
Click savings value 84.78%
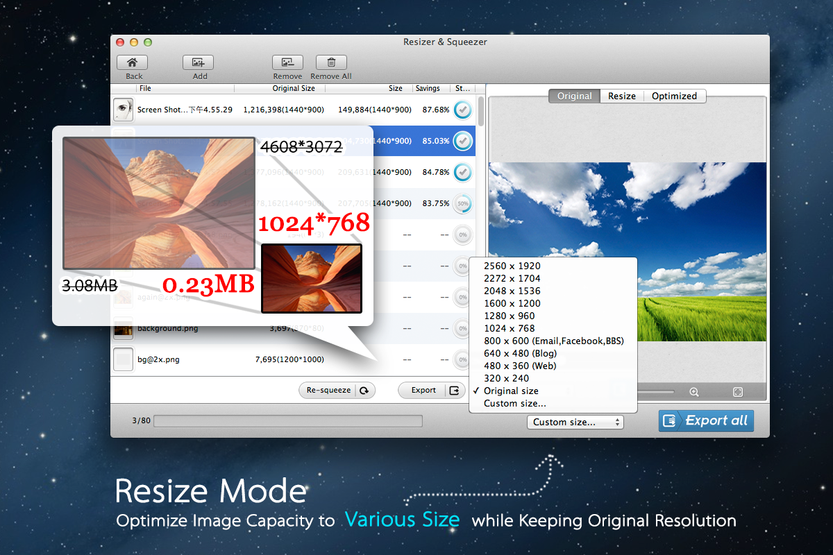pyautogui.click(x=436, y=172)
